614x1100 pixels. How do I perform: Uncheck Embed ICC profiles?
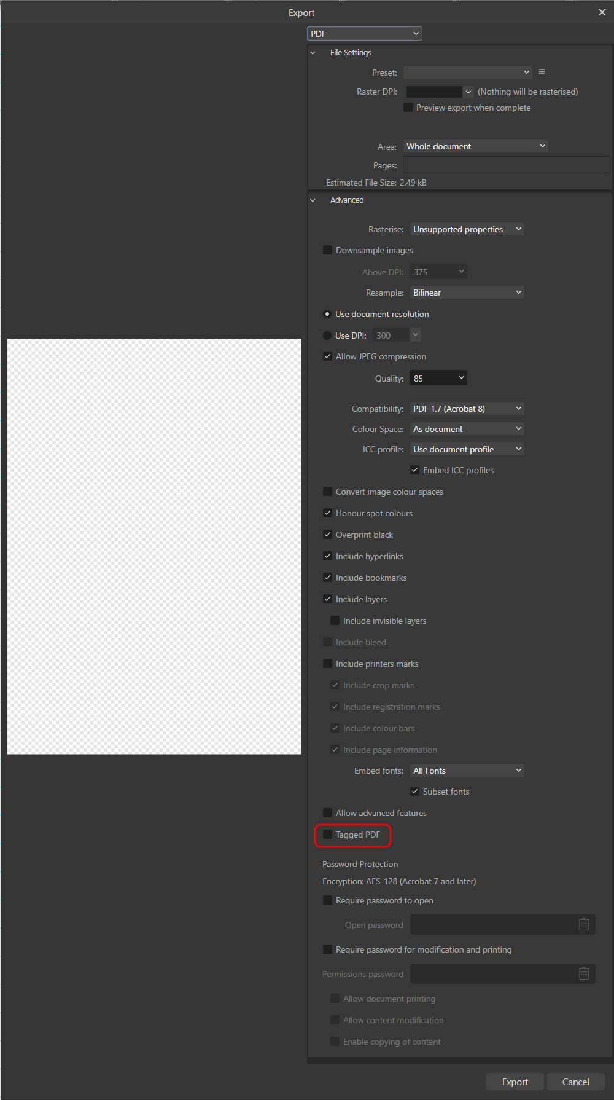click(415, 470)
